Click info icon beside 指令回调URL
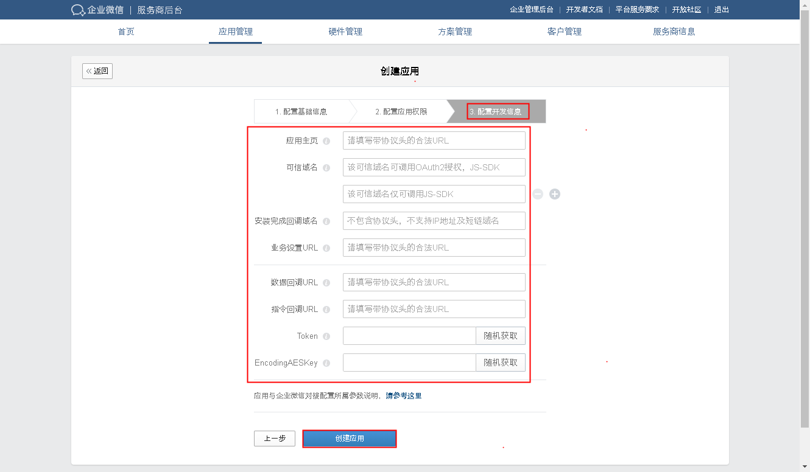 pos(326,310)
